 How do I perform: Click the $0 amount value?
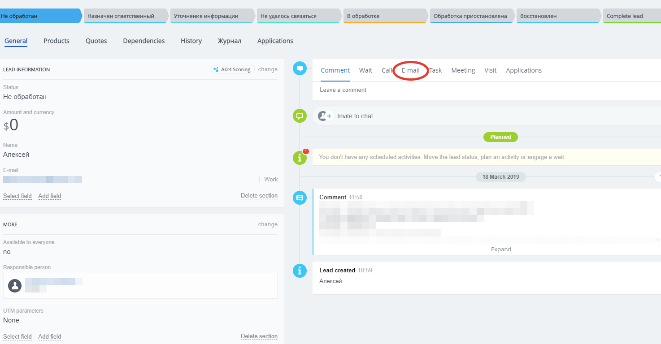pos(11,125)
